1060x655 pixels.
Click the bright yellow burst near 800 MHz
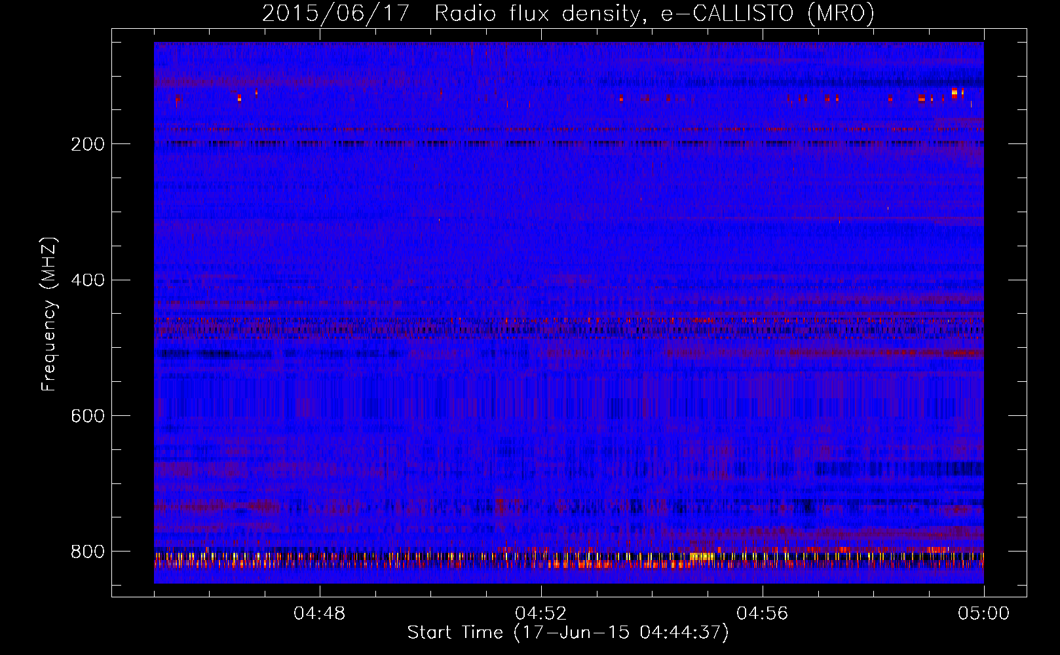702,557
